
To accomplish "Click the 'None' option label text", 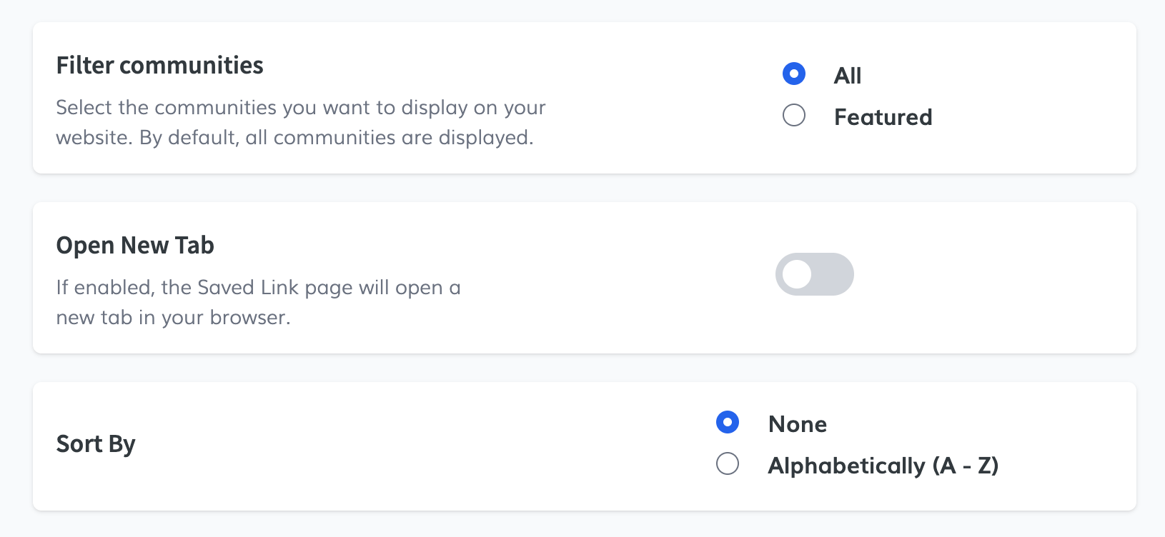I will pyautogui.click(x=798, y=424).
